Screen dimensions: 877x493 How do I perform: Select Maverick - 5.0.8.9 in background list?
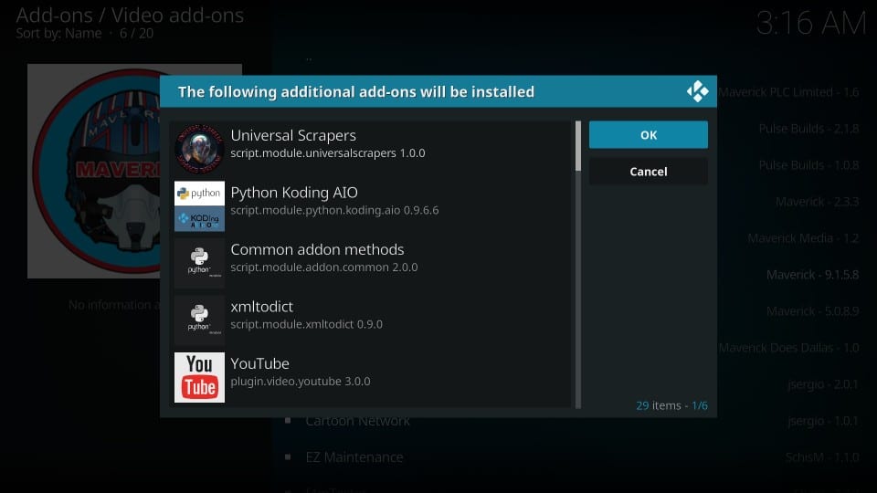813,311
